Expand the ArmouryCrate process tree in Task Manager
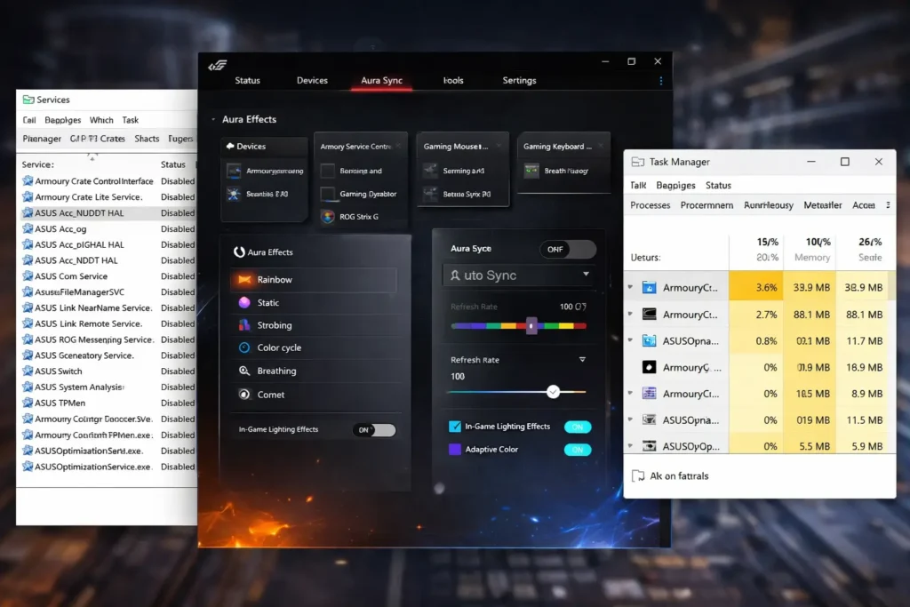Image resolution: width=910 pixels, height=607 pixels. point(630,287)
